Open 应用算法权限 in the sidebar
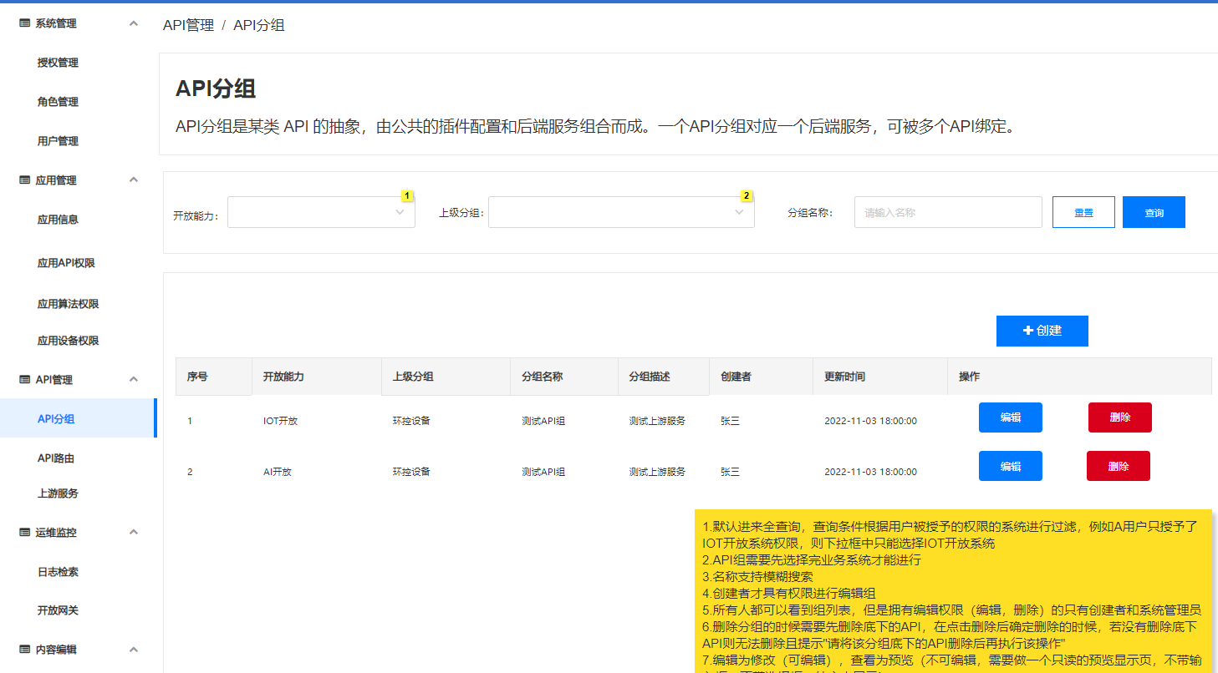This screenshot has width=1218, height=673. [x=68, y=304]
